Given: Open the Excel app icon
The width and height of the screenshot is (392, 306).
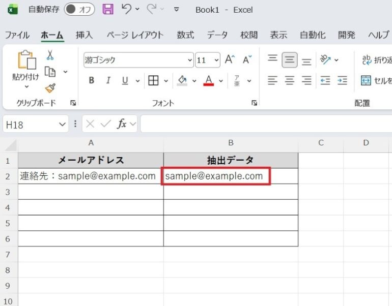Looking at the screenshot, I should point(13,10).
